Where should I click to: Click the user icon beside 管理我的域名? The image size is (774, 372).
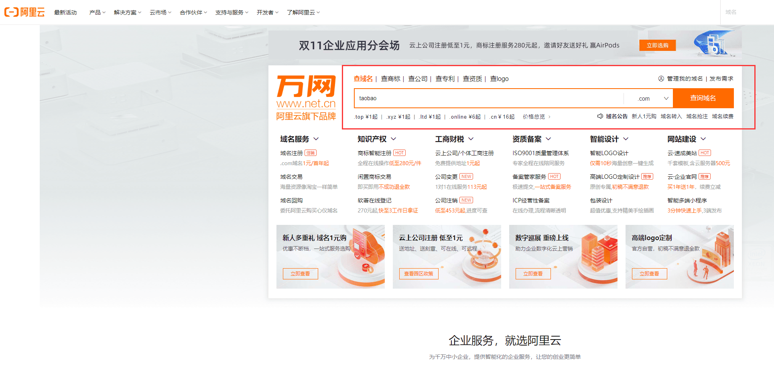[x=661, y=79]
